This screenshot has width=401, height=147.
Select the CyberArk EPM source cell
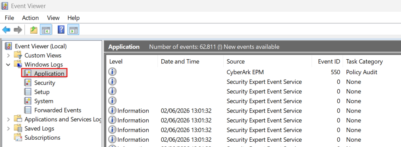pyautogui.click(x=245, y=72)
